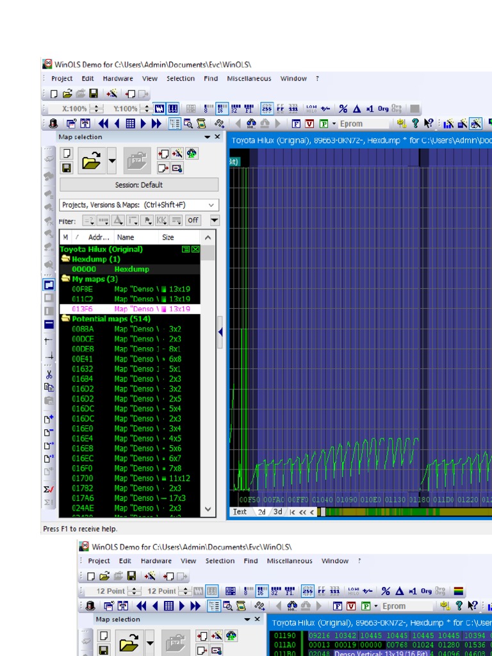Open Find menu in lower WinOLS window
This screenshot has height=656, width=492.
[250, 561]
